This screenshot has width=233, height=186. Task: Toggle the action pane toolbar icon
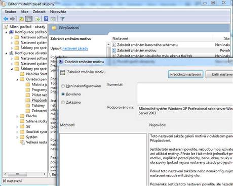coord(53,19)
